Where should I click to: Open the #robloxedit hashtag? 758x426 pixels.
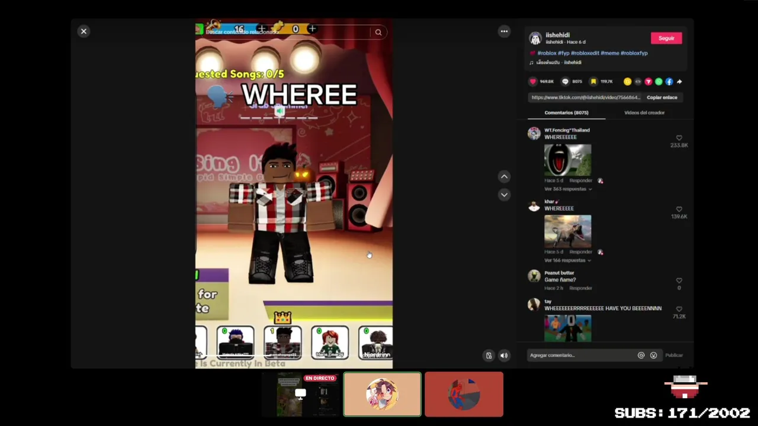pos(585,53)
